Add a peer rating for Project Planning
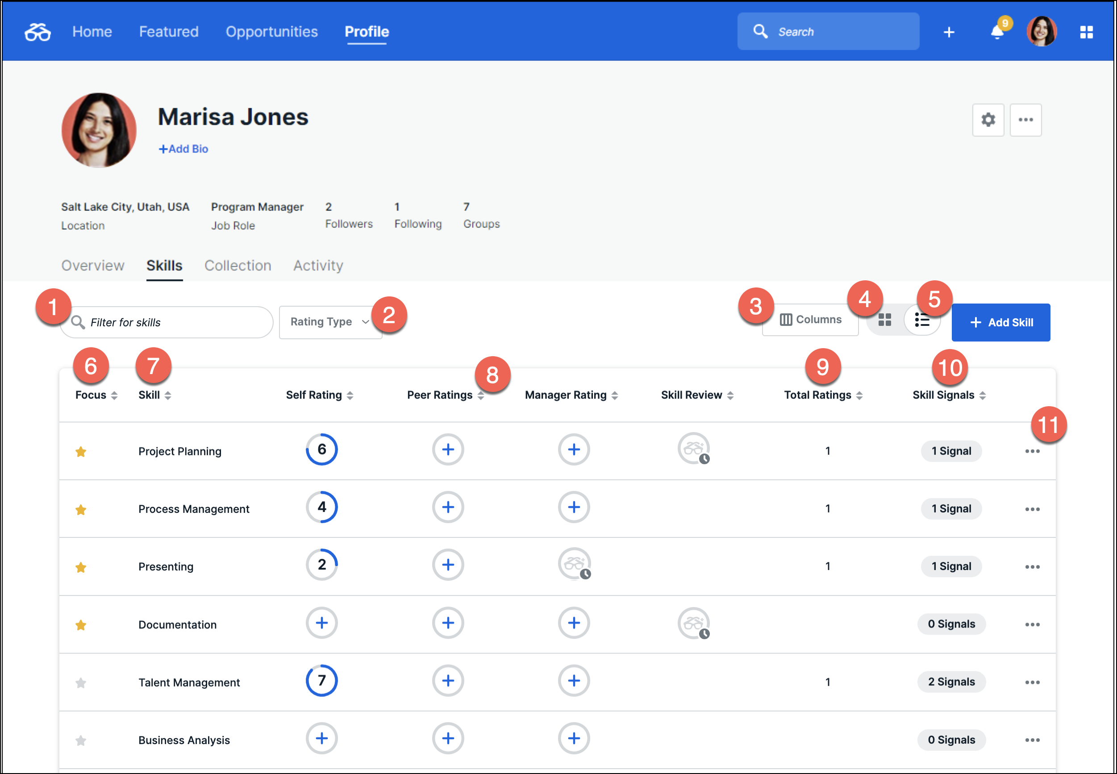The height and width of the screenshot is (774, 1117). [x=448, y=449]
